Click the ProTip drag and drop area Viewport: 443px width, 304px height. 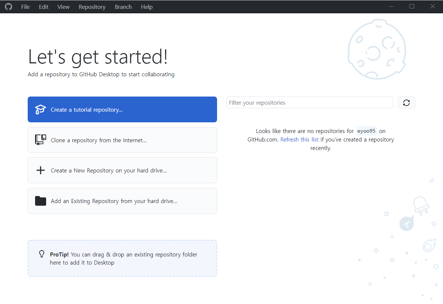click(x=122, y=258)
